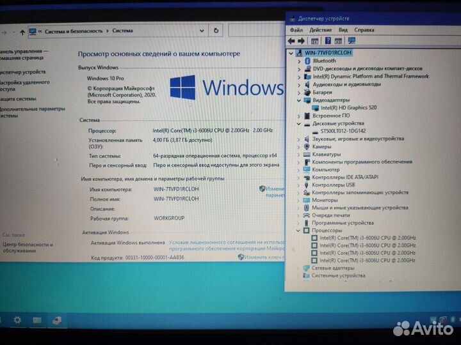Click WORKGROUP value text
Image resolution: width=461 pixels, height=345 pixels.
pos(169,218)
